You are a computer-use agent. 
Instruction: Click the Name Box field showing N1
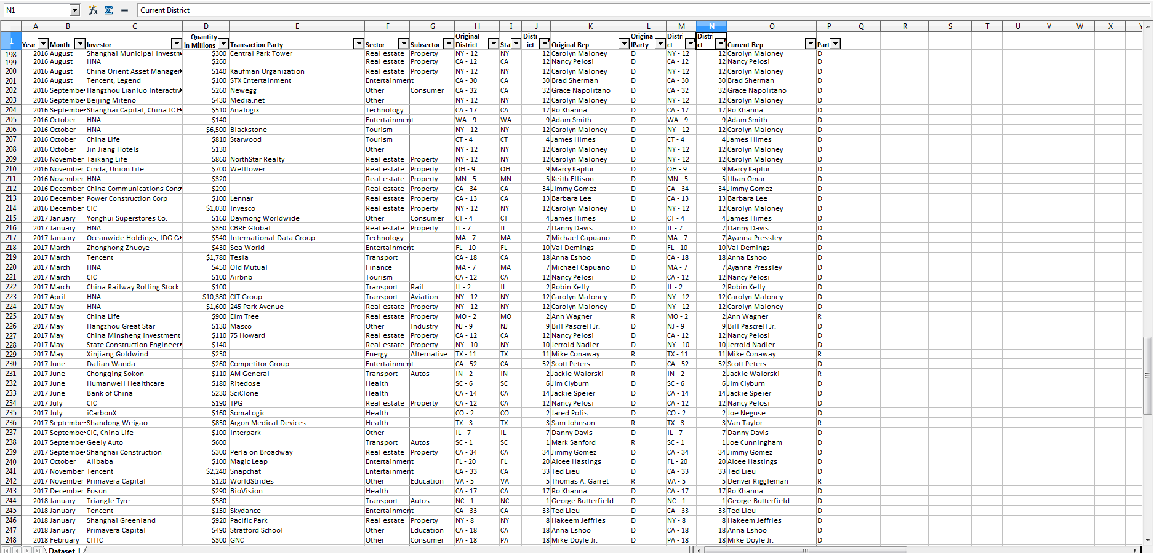click(36, 10)
